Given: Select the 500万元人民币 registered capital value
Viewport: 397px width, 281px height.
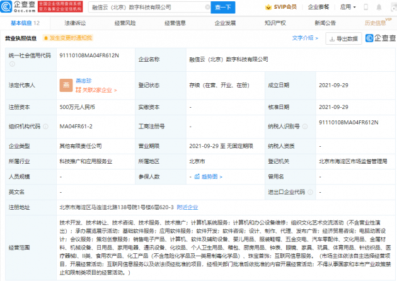Looking at the screenshot, I should [x=78, y=107].
